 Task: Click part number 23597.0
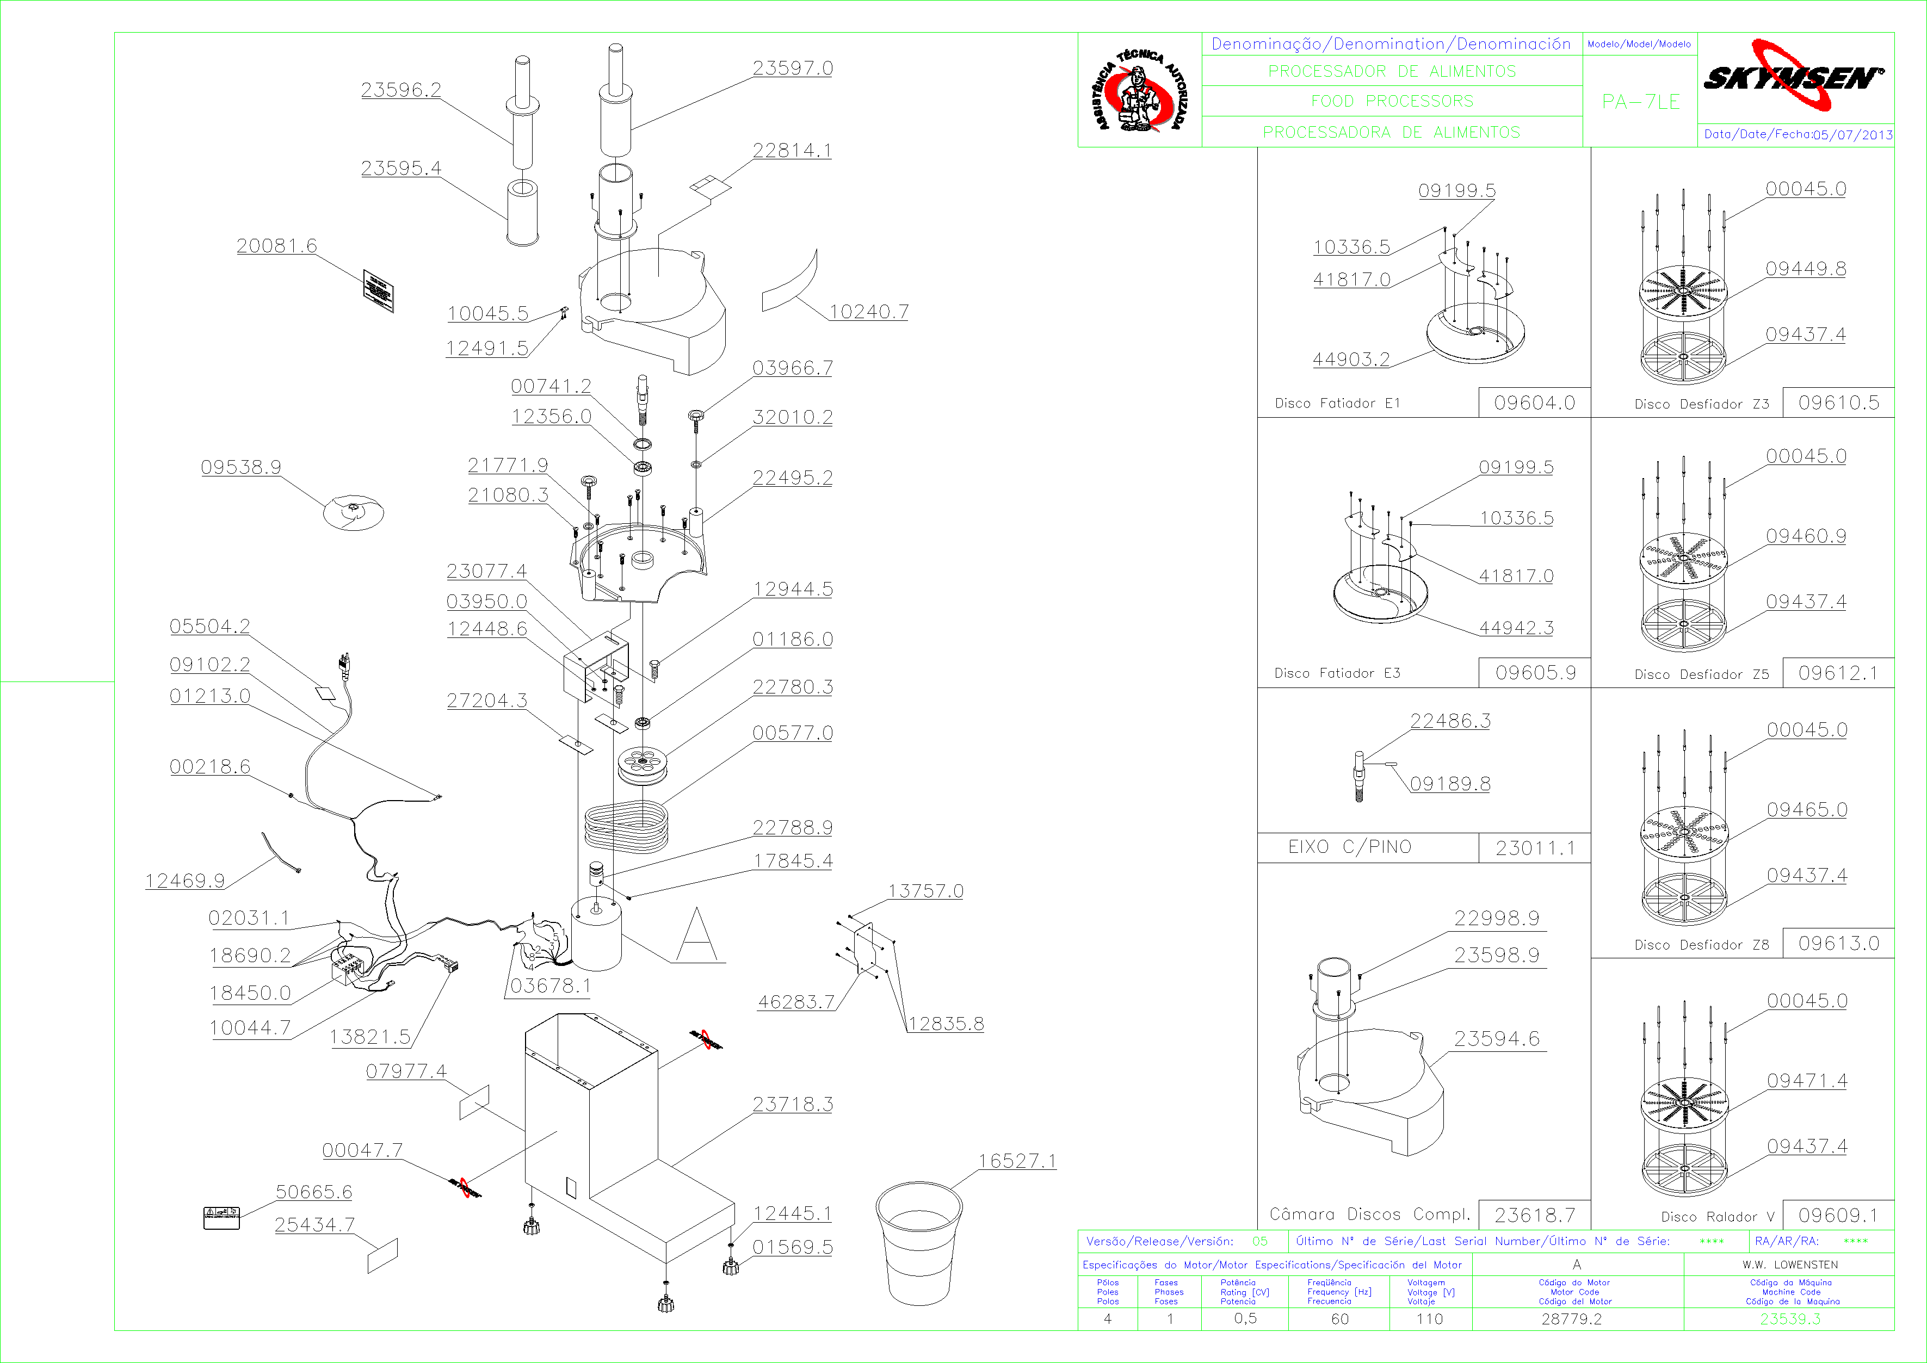click(792, 68)
